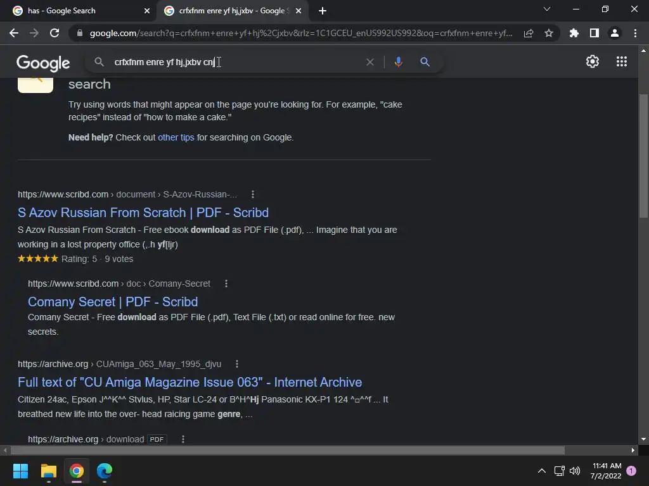Click the scroll-down arrow on the page
The image size is (649, 486).
643,439
